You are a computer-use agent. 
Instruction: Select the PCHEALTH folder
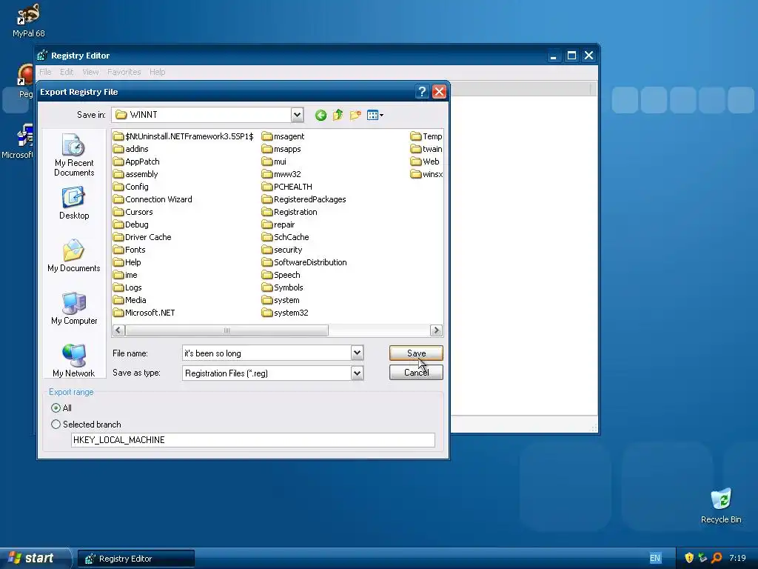click(x=287, y=187)
